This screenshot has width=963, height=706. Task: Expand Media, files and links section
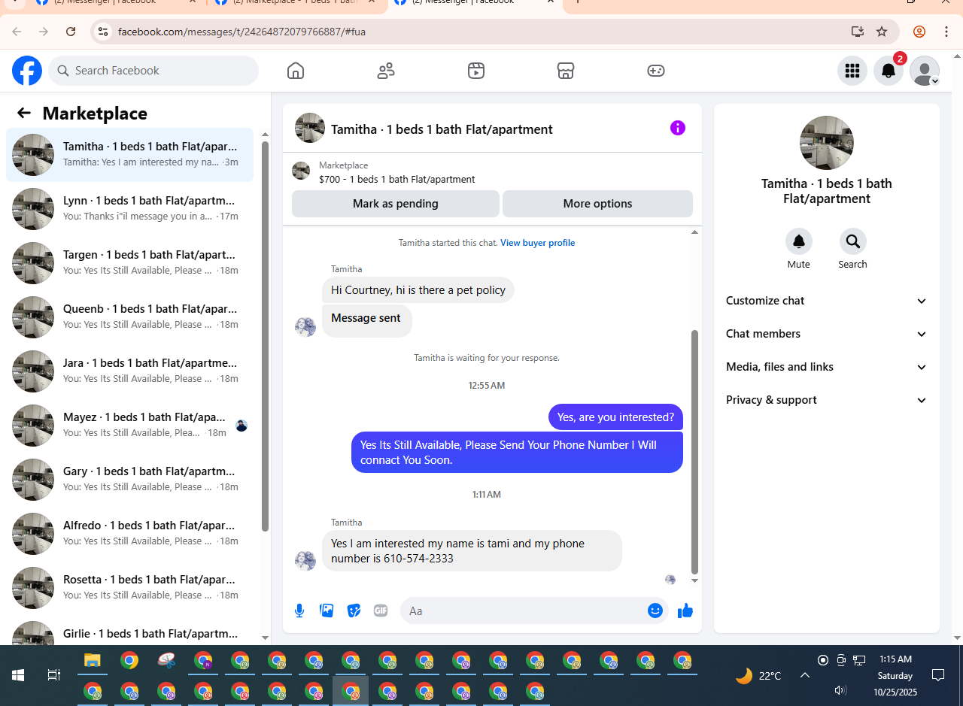pyautogui.click(x=826, y=367)
